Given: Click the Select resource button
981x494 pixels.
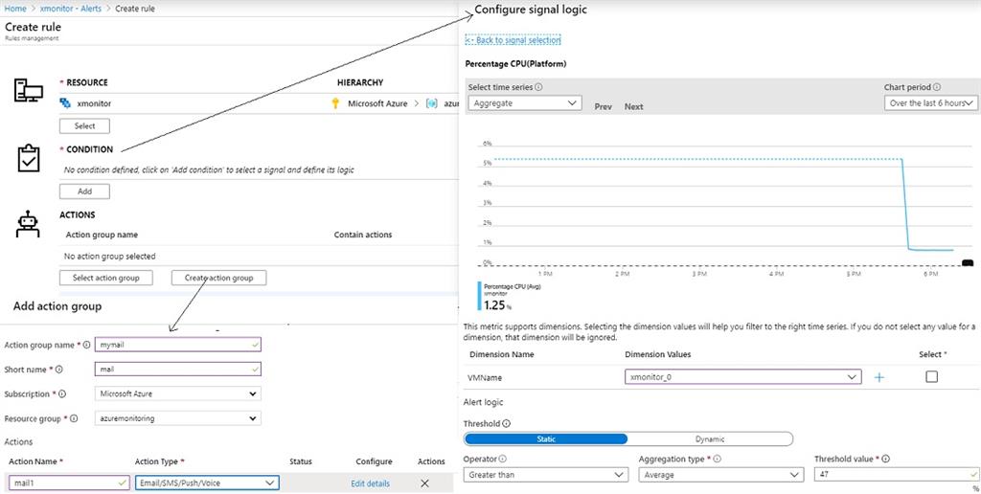Looking at the screenshot, I should point(84,125).
